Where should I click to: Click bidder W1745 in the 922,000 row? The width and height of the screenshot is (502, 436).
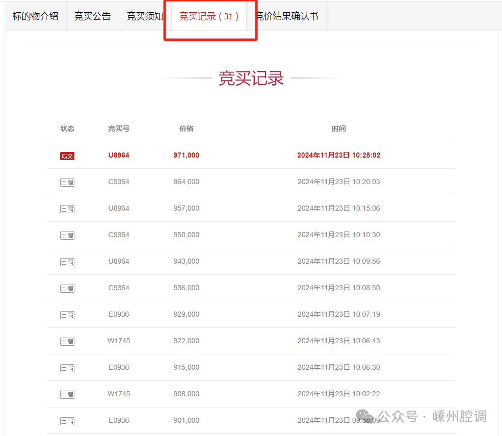(x=119, y=341)
